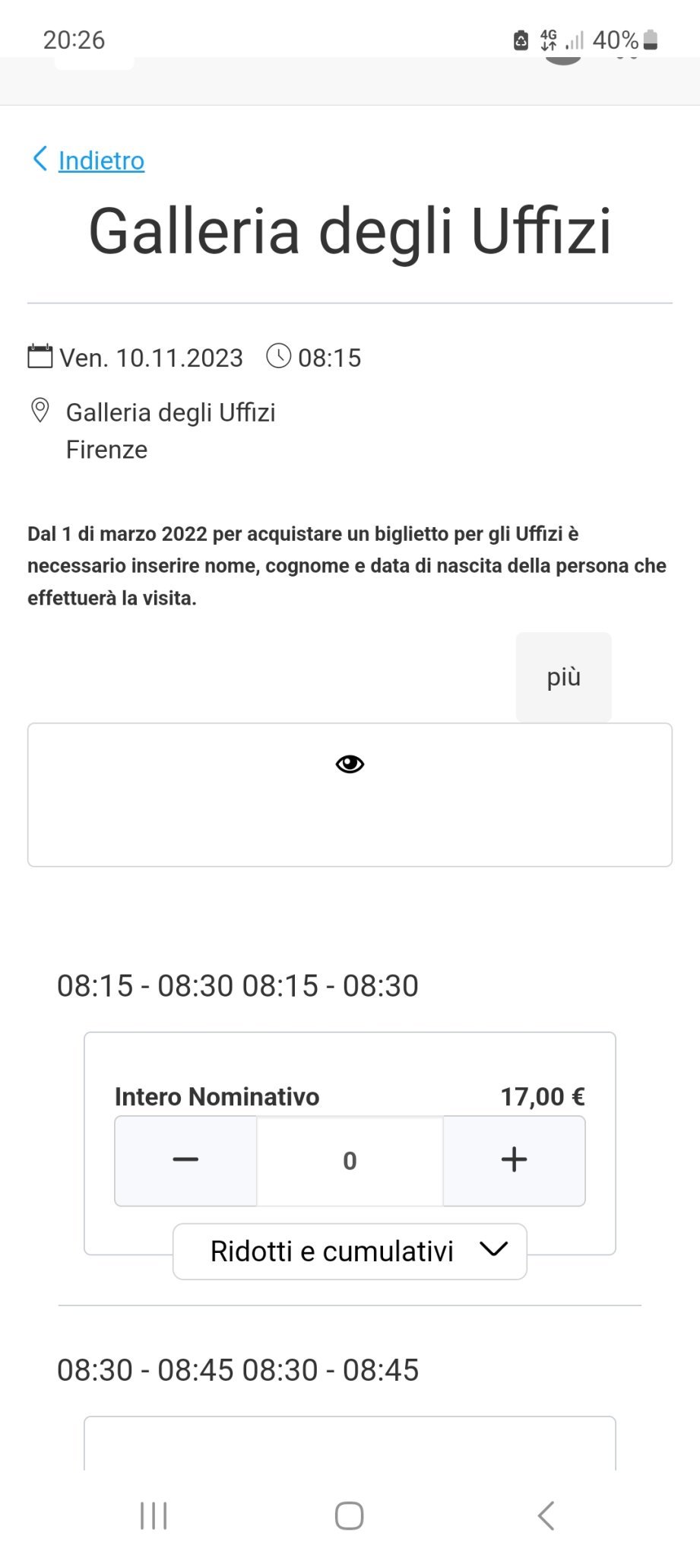Open the Indietro link

pyautogui.click(x=101, y=161)
